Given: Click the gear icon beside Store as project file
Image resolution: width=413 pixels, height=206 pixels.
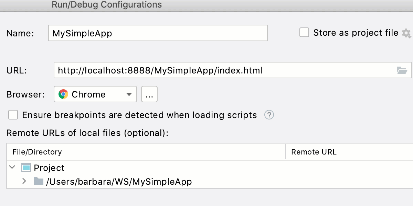Looking at the screenshot, I should pos(406,33).
